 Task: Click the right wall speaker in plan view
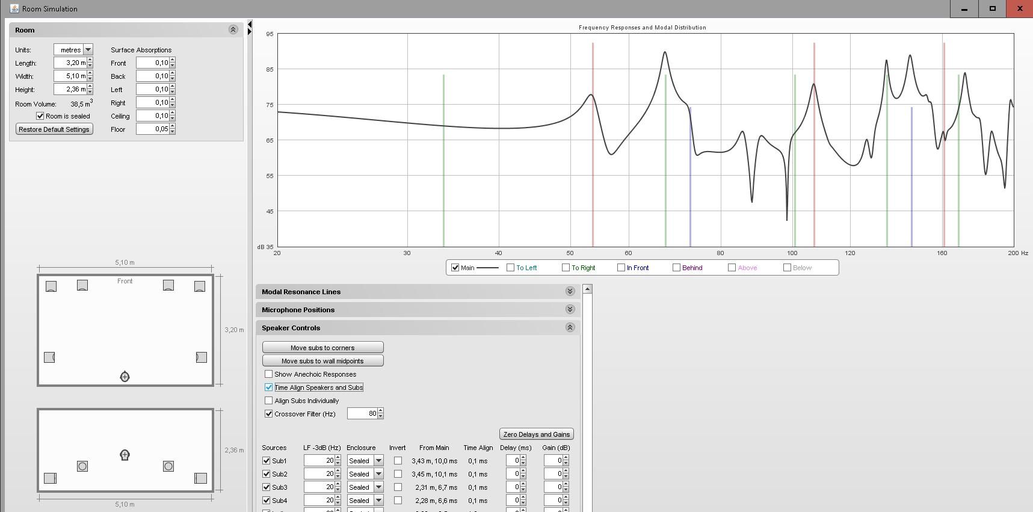201,357
